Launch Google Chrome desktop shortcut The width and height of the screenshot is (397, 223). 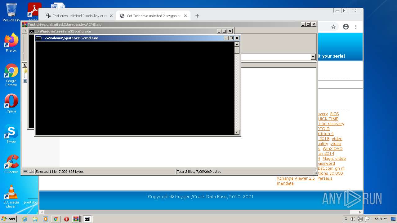tap(11, 75)
